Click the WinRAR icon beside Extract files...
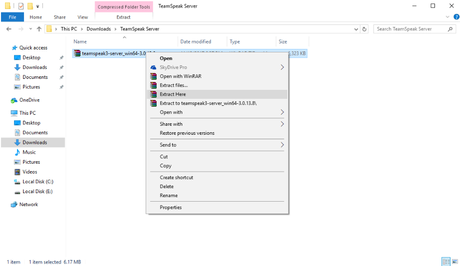This screenshot has width=460, height=266. (154, 85)
